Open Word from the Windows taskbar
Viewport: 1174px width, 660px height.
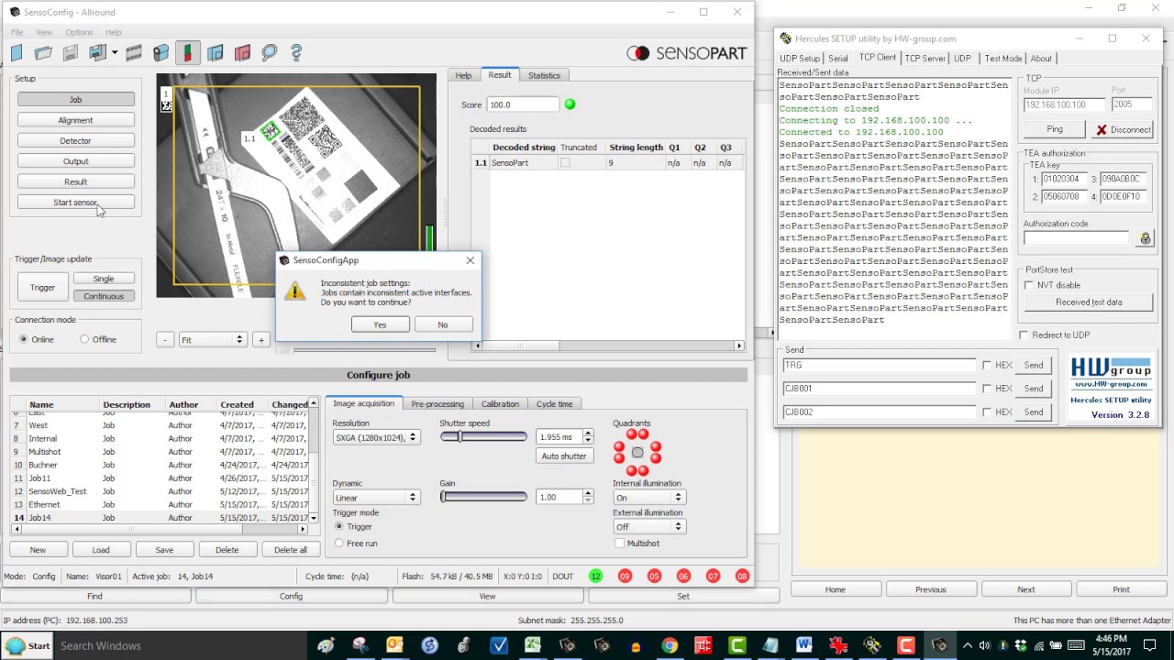point(804,645)
